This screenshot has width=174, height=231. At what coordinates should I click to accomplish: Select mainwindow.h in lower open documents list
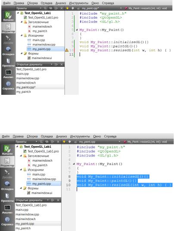pyautogui.click(x=38, y=219)
